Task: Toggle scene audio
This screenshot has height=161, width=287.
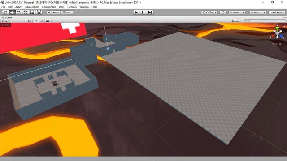Action: (x=42, y=21)
